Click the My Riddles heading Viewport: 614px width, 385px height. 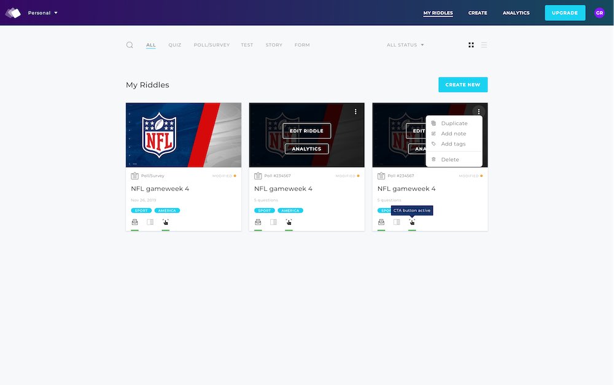pyautogui.click(x=147, y=85)
